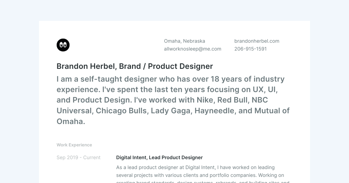Click Mutual of in the bio's fourth line
Image resolution: width=349 pixels, height=183 pixels.
(272, 111)
